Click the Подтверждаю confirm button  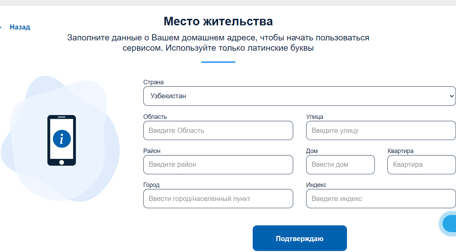pyautogui.click(x=300, y=238)
